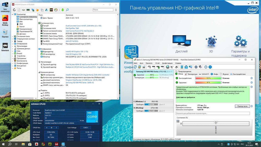Collapse the Компьютер tree node
This screenshot has height=147, width=261.
pyautogui.click(x=13, y=14)
